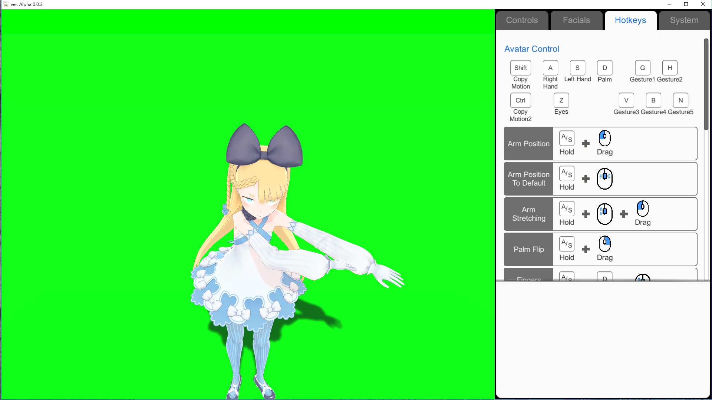This screenshot has height=400, width=712.
Task: Click the G Gesture1 key button
Action: click(x=642, y=68)
